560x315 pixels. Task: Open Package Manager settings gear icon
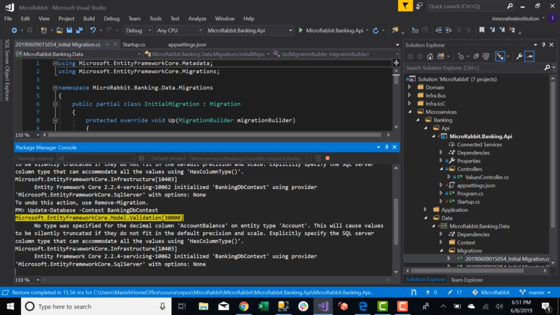(x=141, y=158)
